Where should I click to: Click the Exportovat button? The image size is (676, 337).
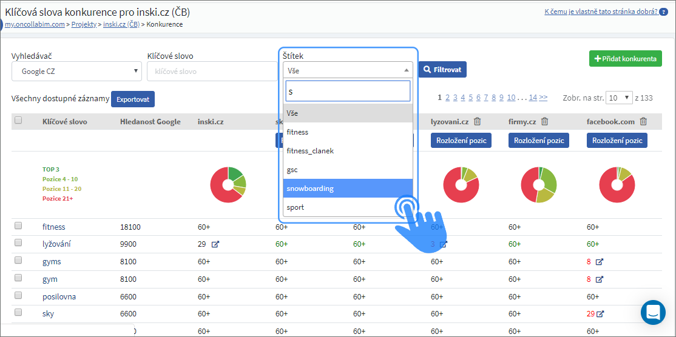tap(133, 99)
